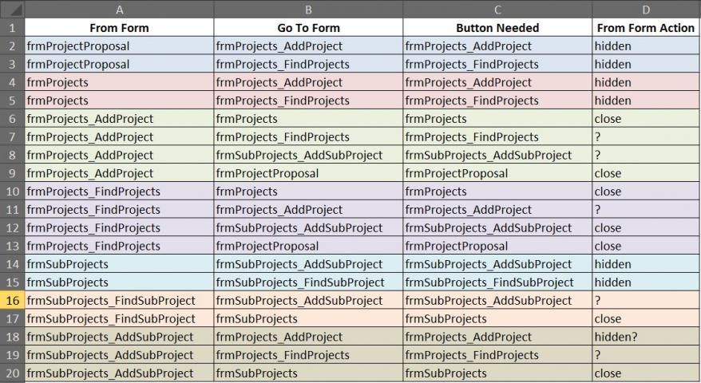Select highlighted row 16 header
This screenshot has width=701, height=383.
click(13, 300)
